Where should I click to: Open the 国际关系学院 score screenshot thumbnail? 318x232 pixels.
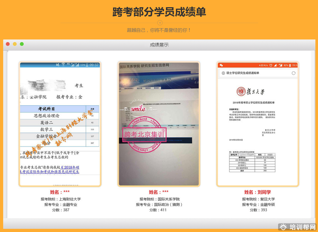[x=159, y=124]
